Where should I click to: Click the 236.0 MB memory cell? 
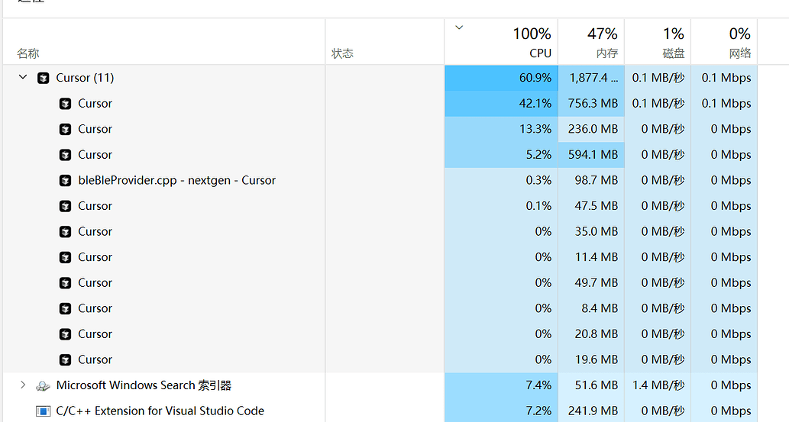click(x=591, y=129)
